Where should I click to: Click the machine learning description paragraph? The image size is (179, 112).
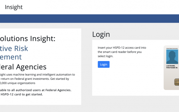point(36,79)
